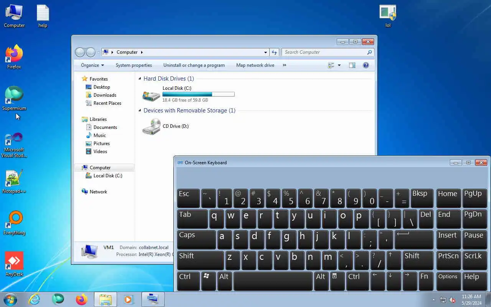Select Favorites in the navigation pane
This screenshot has height=307, width=491.
pyautogui.click(x=99, y=79)
